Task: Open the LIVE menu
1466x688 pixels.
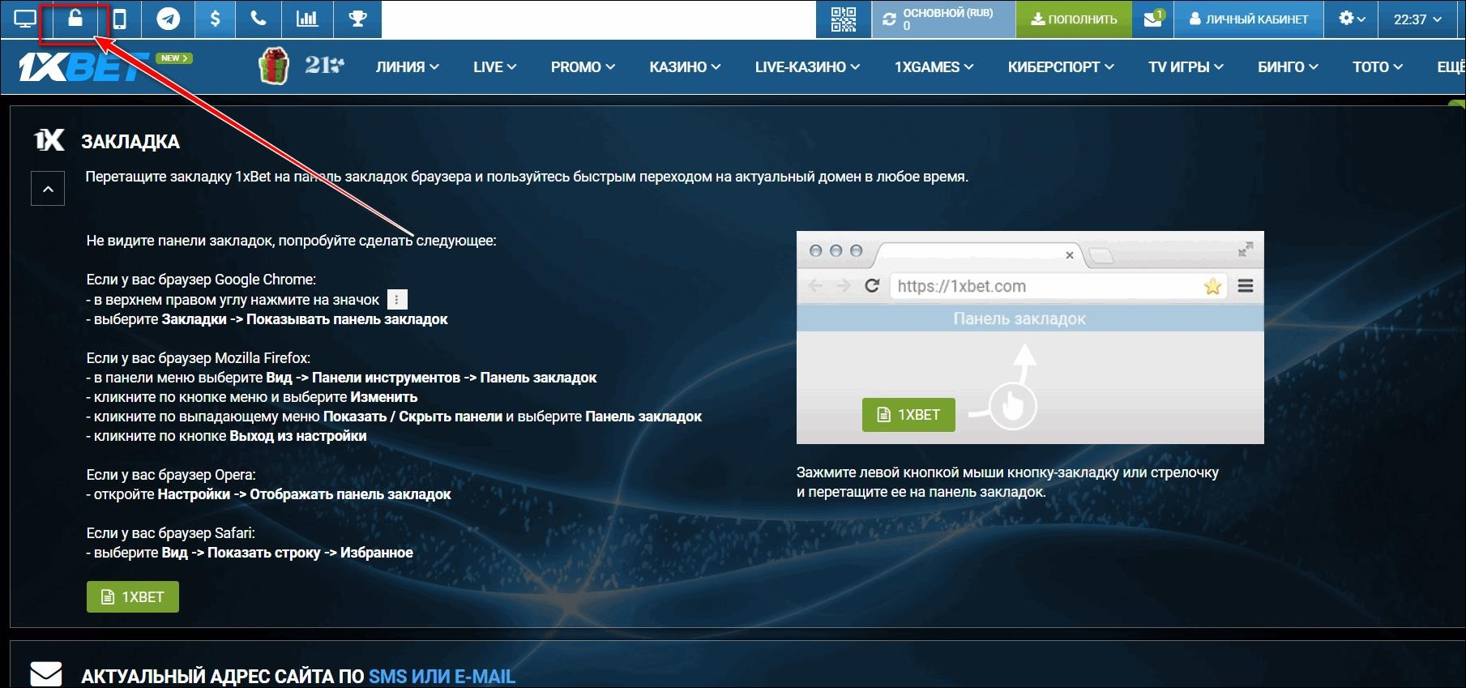Action: point(494,67)
